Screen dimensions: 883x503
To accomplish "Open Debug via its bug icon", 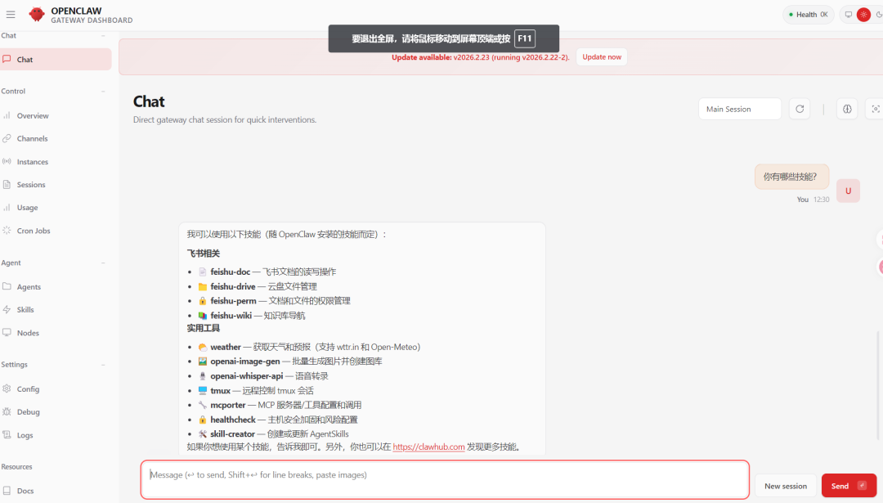I will point(7,411).
